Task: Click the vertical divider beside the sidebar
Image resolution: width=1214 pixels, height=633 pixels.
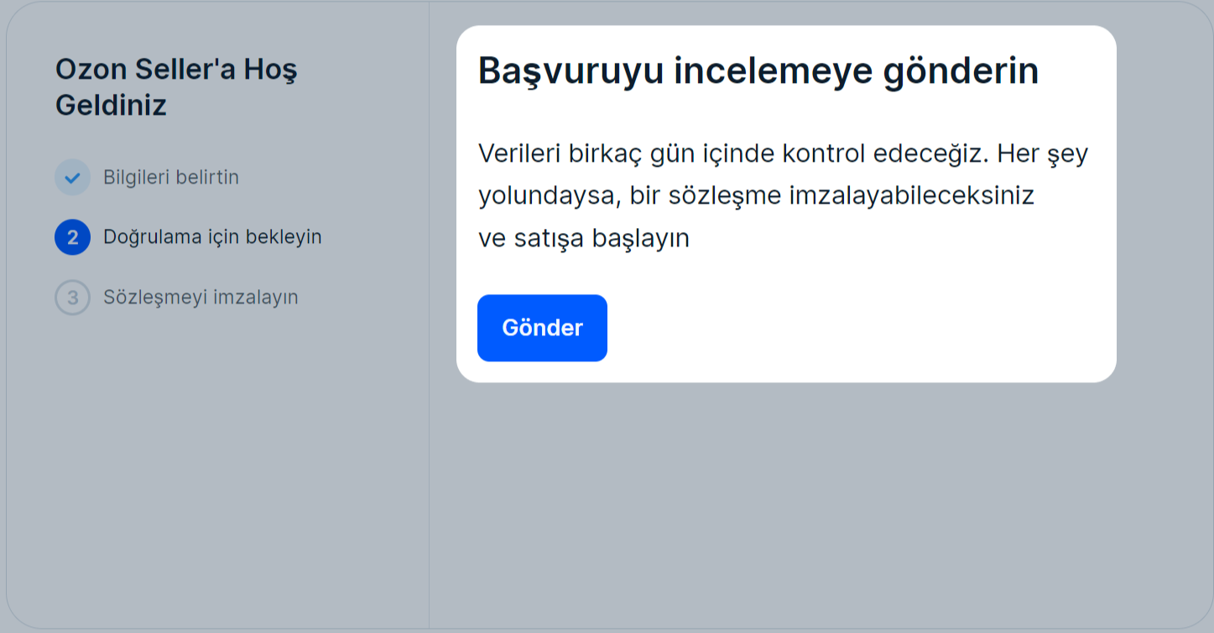Action: (x=429, y=316)
